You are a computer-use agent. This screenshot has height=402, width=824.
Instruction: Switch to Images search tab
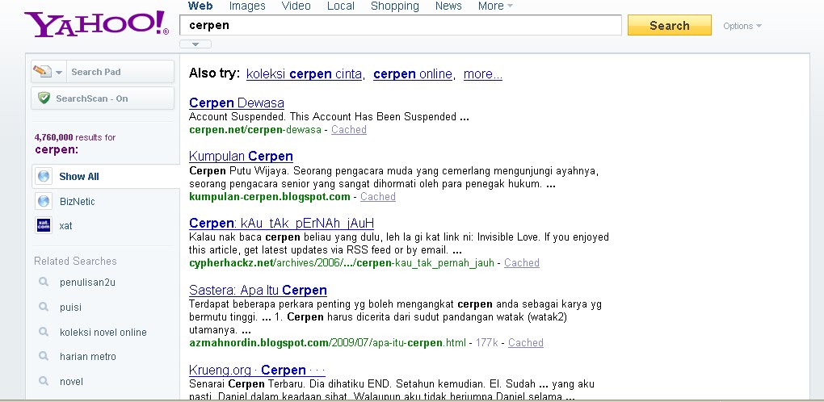pos(247,6)
